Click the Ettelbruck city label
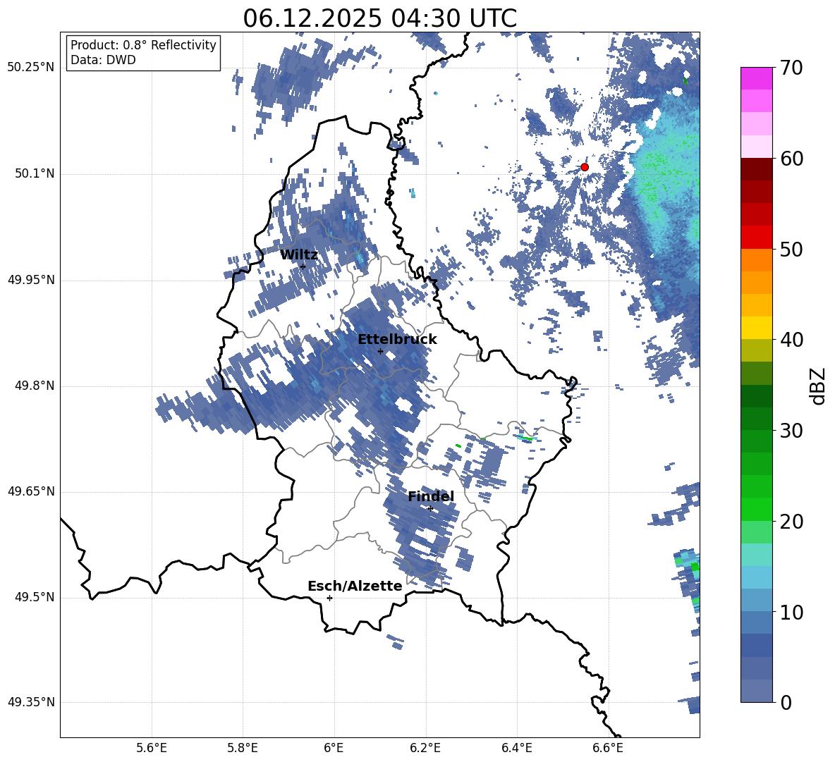Viewport: 835px width, 762px height. click(x=397, y=340)
